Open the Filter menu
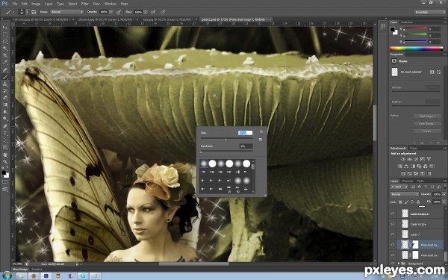Screen dimensions: 448x280 tap(85, 4)
